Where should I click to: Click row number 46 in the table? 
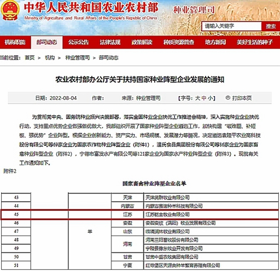(16, 223)
